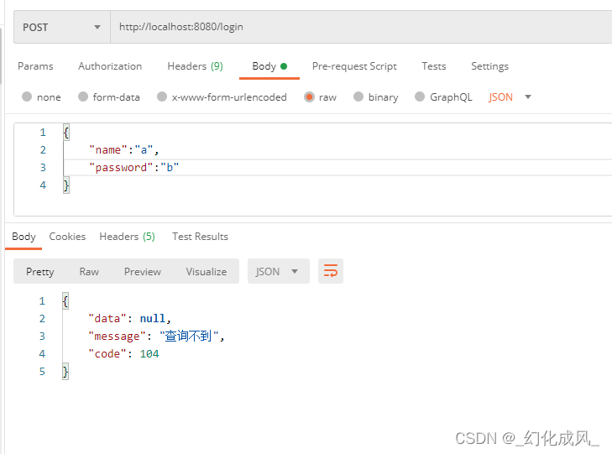This screenshot has height=454, width=612.
Task: Switch response to Preview view
Action: pos(143,271)
